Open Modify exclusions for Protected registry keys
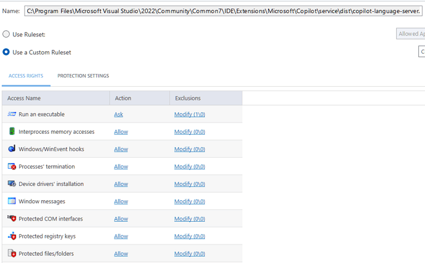 190,236
